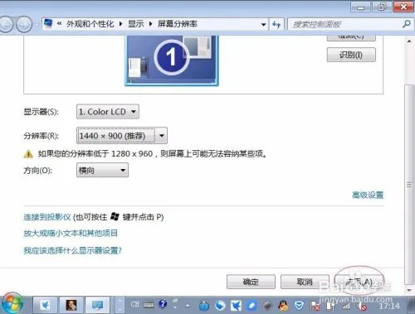Expand the arrow after 显示 breadcrumb
The height and width of the screenshot is (314, 415).
(x=150, y=24)
